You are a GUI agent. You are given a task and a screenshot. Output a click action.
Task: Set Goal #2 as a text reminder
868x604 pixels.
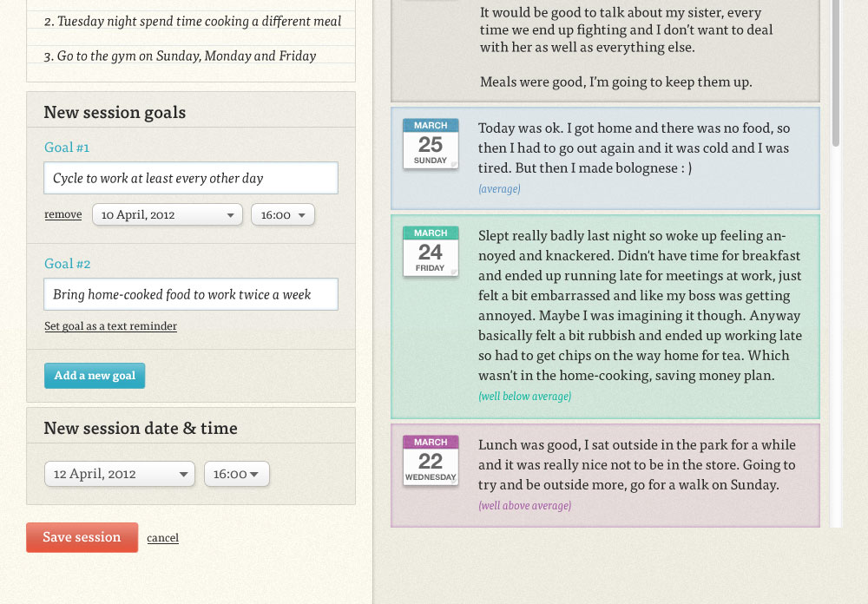pyautogui.click(x=111, y=326)
